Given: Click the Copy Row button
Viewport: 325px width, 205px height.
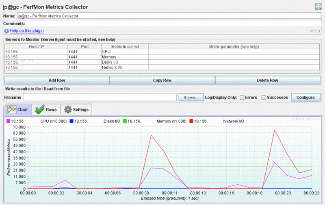Looking at the screenshot, I should [162, 80].
